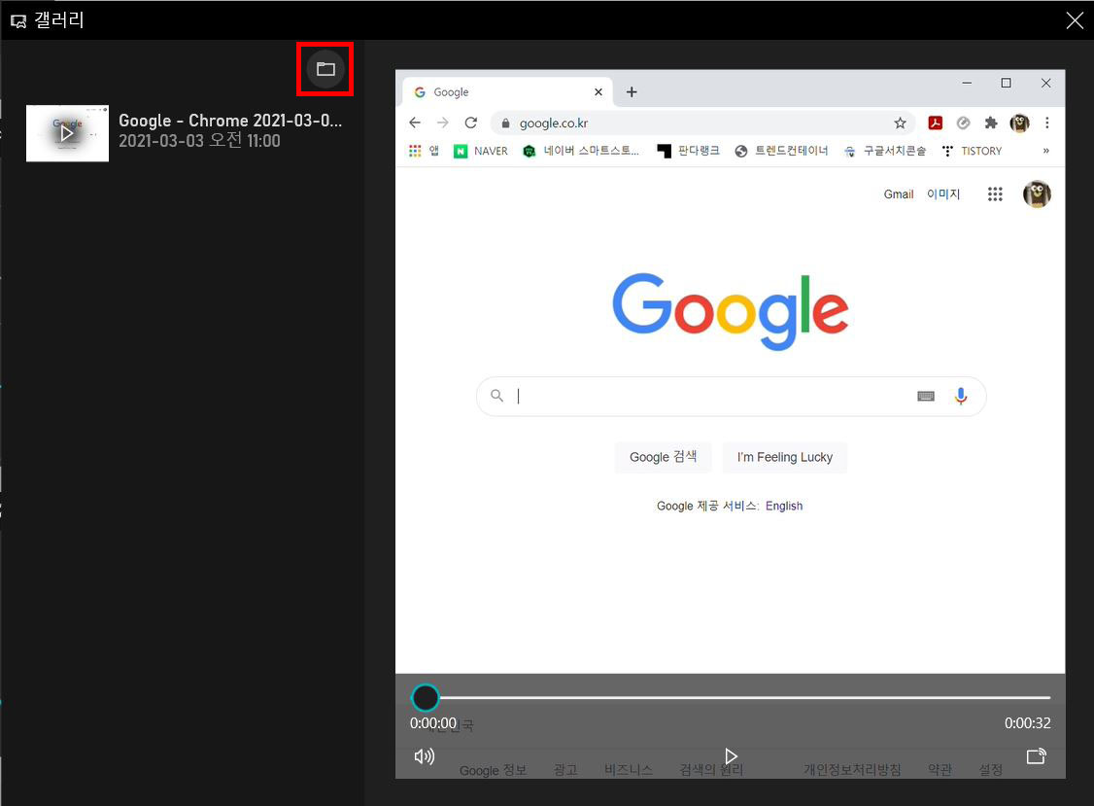Open 광고 footer link

click(x=565, y=770)
